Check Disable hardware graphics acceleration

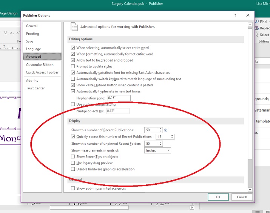click(73, 169)
